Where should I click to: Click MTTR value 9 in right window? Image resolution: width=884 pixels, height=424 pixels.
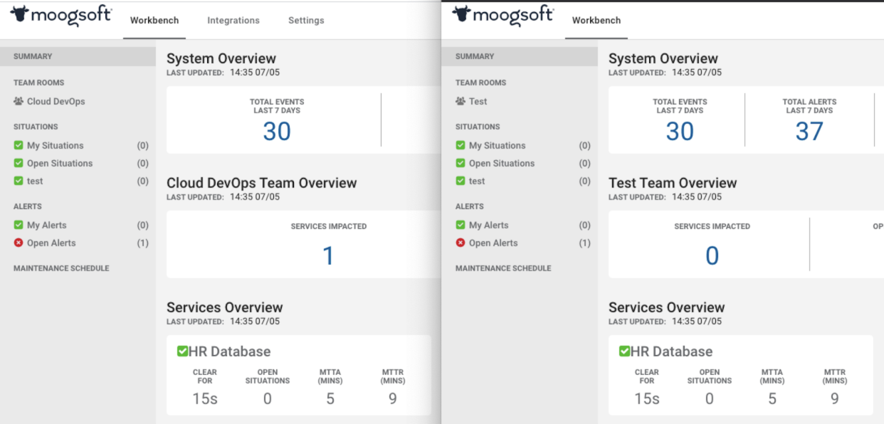click(835, 399)
